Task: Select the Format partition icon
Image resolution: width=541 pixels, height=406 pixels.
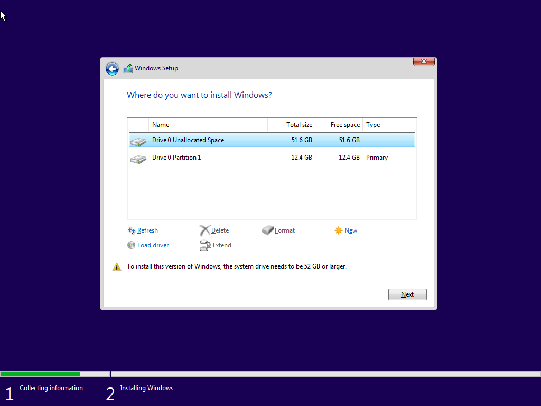Action: [267, 230]
